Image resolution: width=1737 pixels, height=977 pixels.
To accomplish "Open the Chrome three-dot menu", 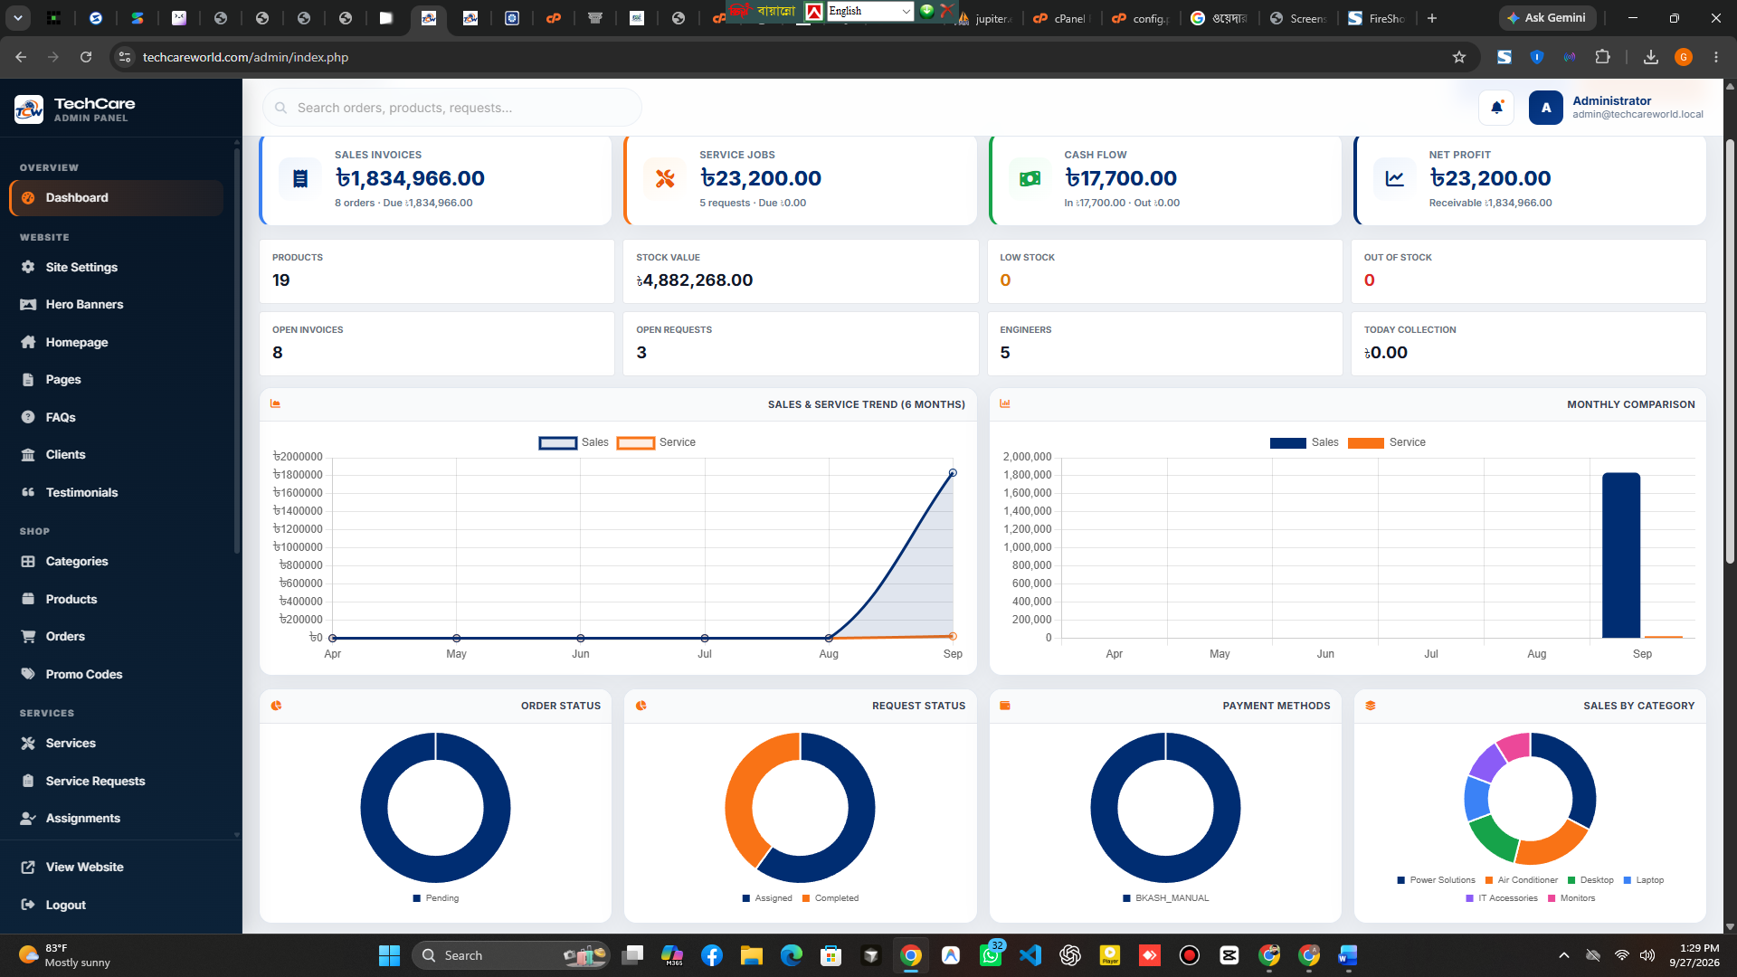I will click(1716, 57).
